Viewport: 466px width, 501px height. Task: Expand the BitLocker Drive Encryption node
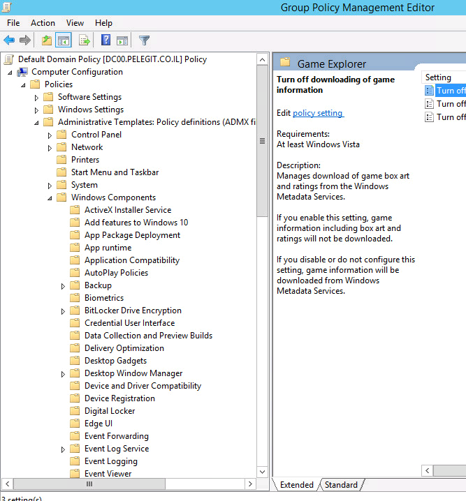63,311
